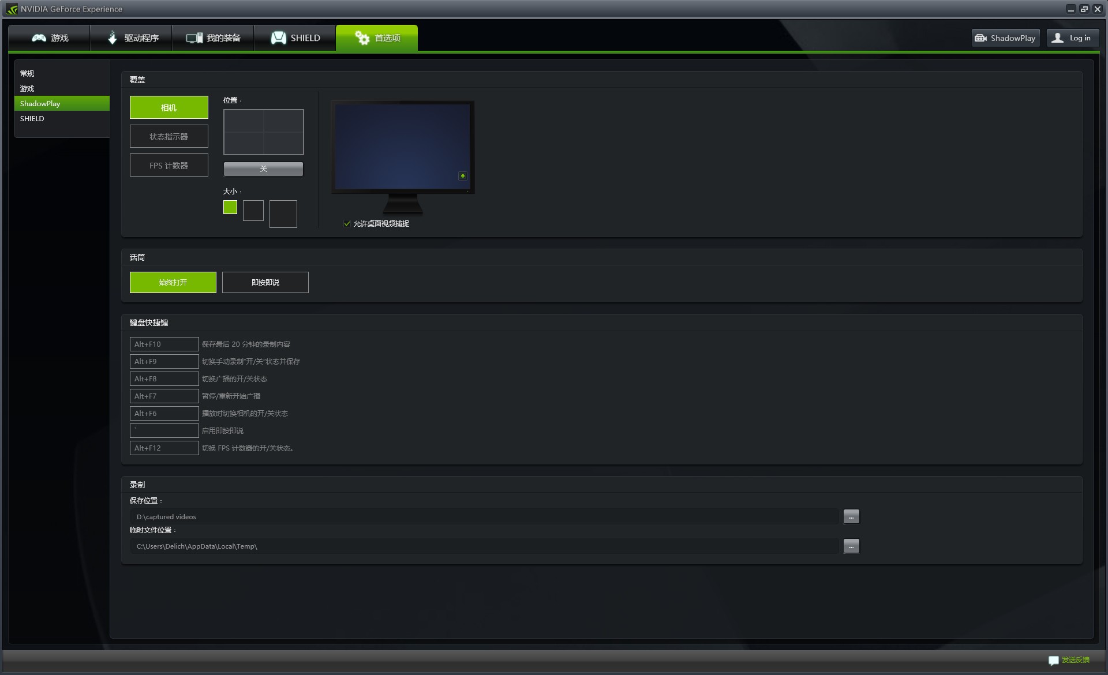This screenshot has height=675, width=1108.
Task: Toggle 允许桌面视频捕捉 checkbox
Action: 347,224
